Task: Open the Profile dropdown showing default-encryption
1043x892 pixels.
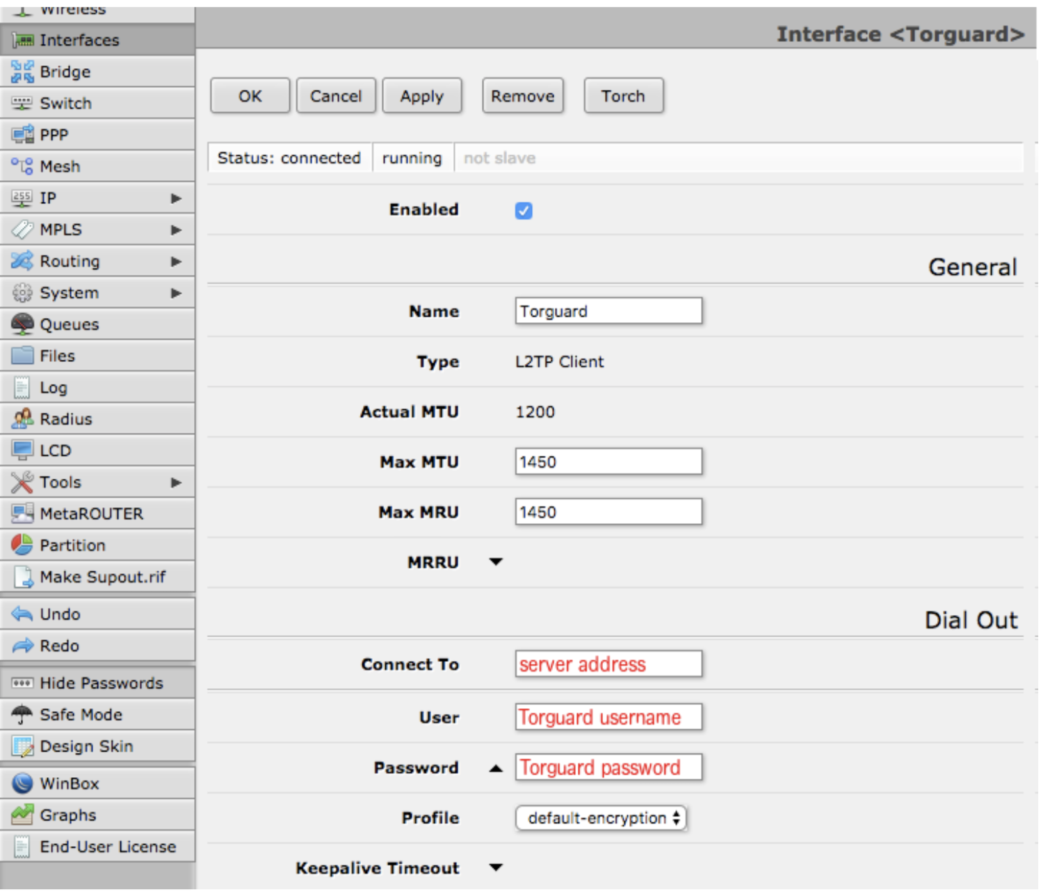Action: [x=600, y=818]
